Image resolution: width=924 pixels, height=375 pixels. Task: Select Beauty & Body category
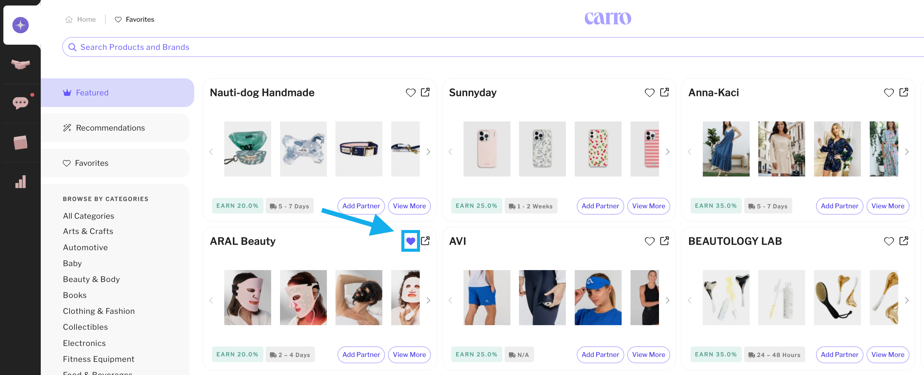click(91, 279)
